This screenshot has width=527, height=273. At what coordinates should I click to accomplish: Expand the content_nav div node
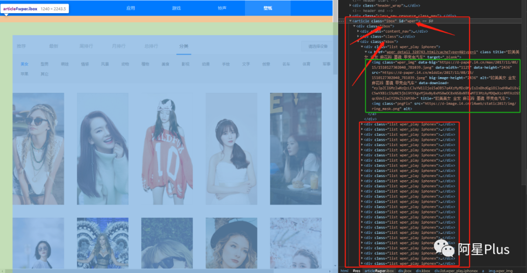pyautogui.click(x=358, y=31)
